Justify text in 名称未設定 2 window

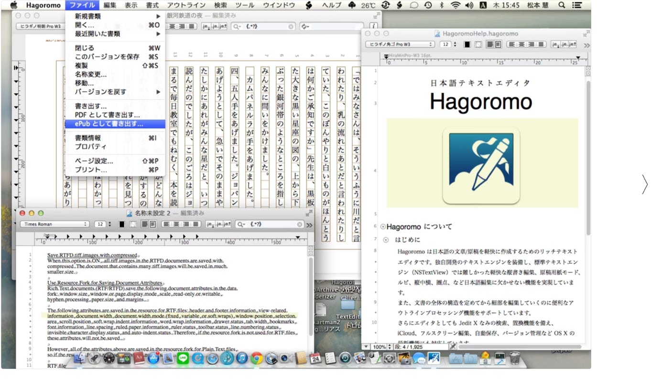tap(195, 224)
